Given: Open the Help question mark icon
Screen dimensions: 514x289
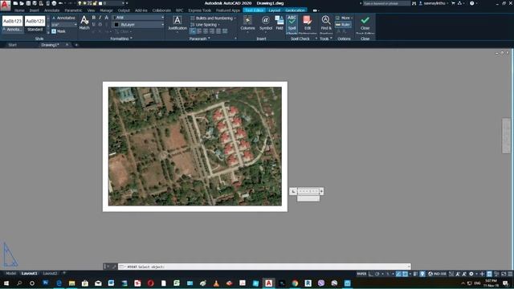Looking at the screenshot, I should (471, 3).
